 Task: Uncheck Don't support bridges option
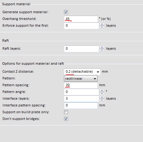click(x=66, y=119)
